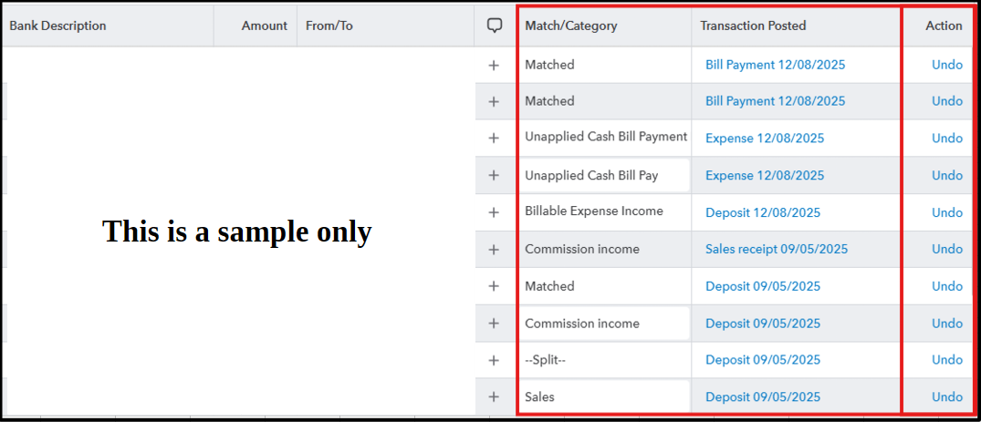
Task: Open first Bill Payment 12/08/2025 link
Action: point(775,65)
